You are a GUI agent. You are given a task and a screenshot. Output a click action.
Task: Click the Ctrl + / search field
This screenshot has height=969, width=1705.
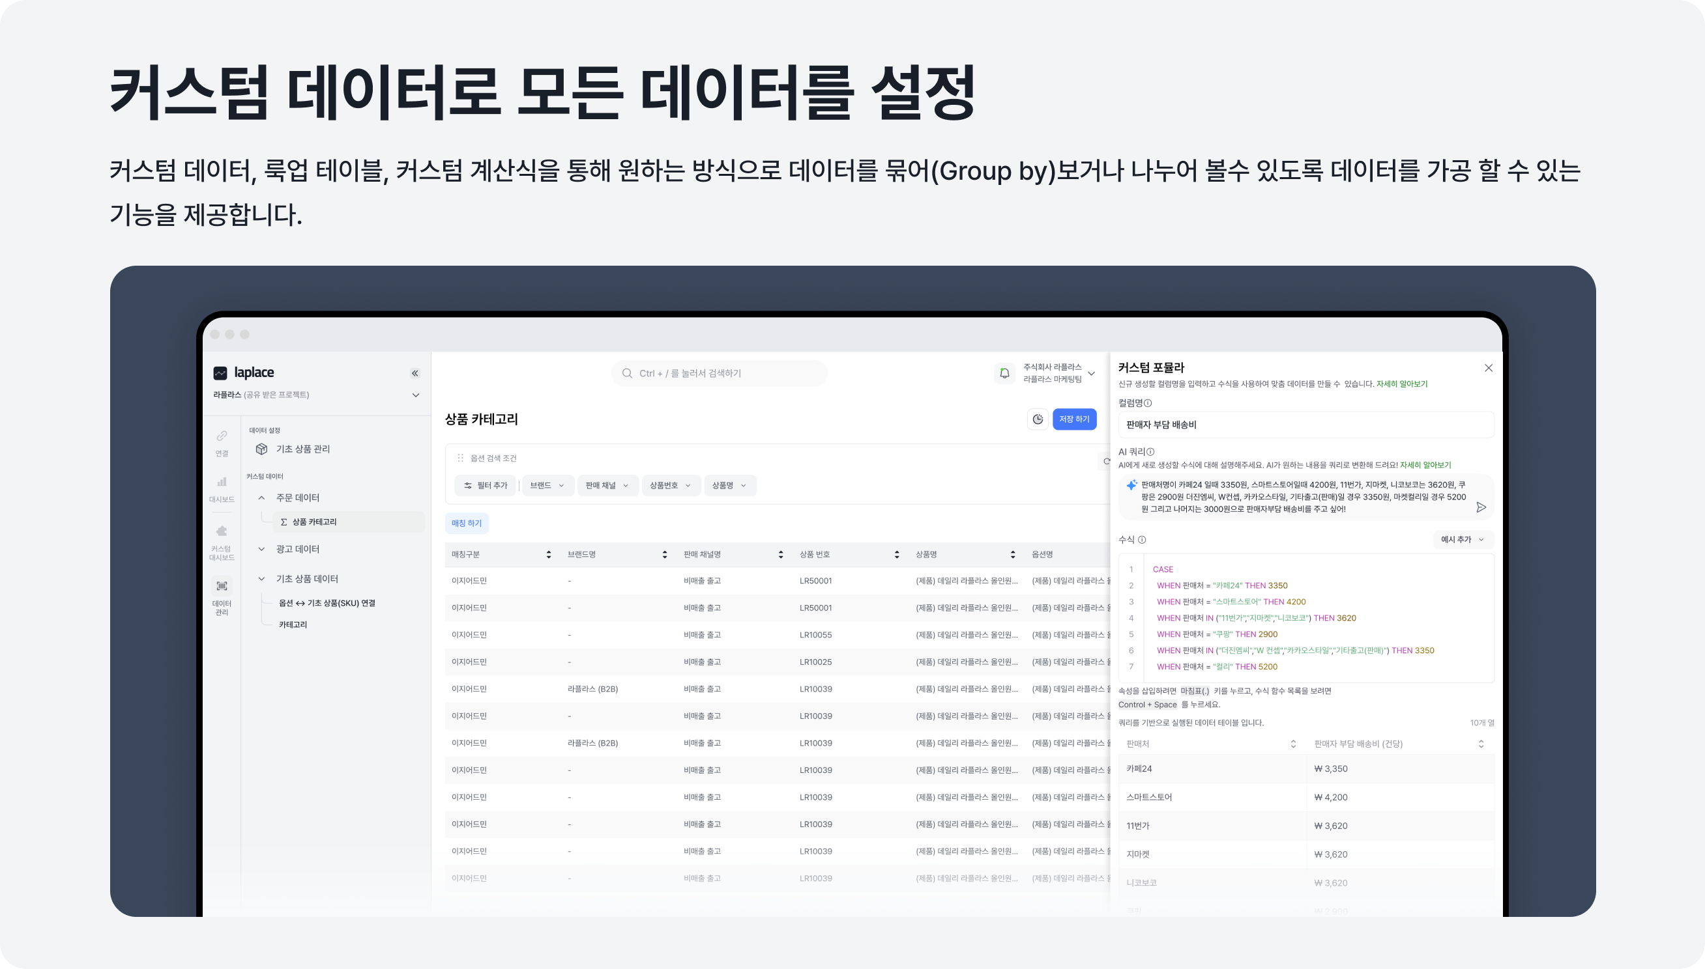point(720,372)
